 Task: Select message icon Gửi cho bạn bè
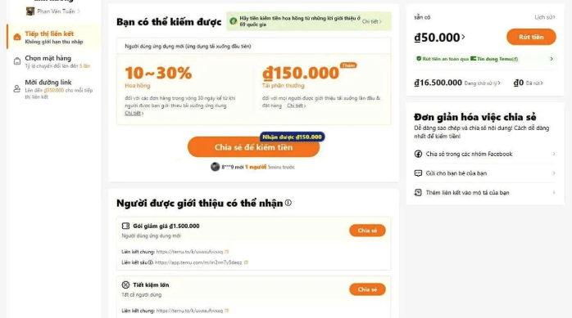tap(418, 173)
